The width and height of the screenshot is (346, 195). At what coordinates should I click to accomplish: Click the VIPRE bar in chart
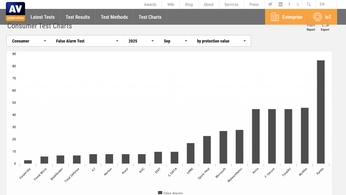(x=190, y=153)
